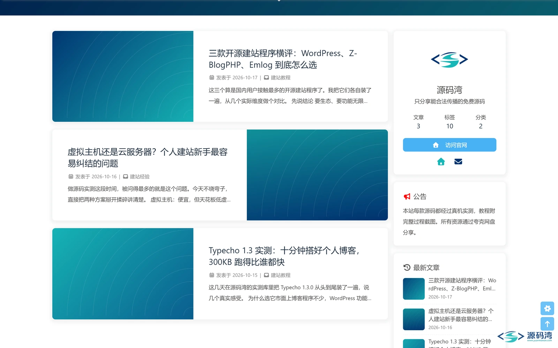Click the 分类 2 count in profile

[x=481, y=122]
